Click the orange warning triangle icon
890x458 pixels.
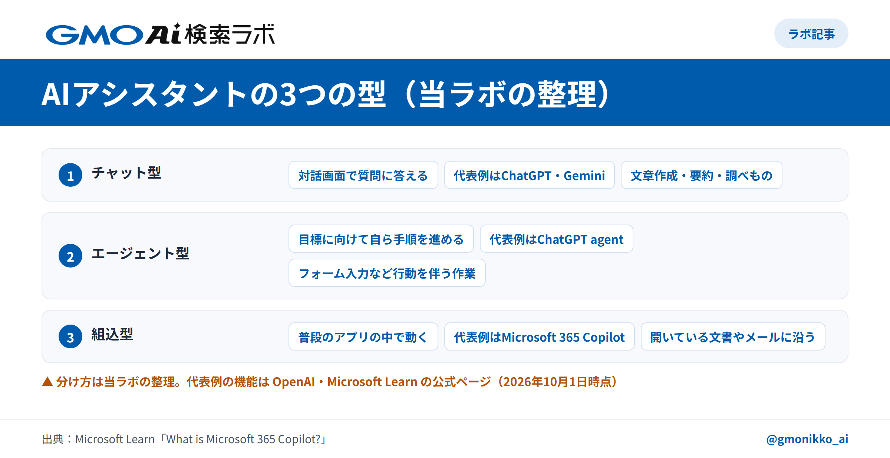tap(47, 381)
